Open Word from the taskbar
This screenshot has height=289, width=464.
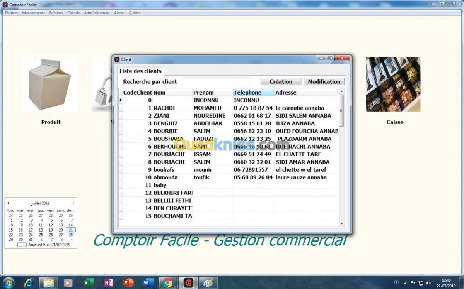click(148, 283)
